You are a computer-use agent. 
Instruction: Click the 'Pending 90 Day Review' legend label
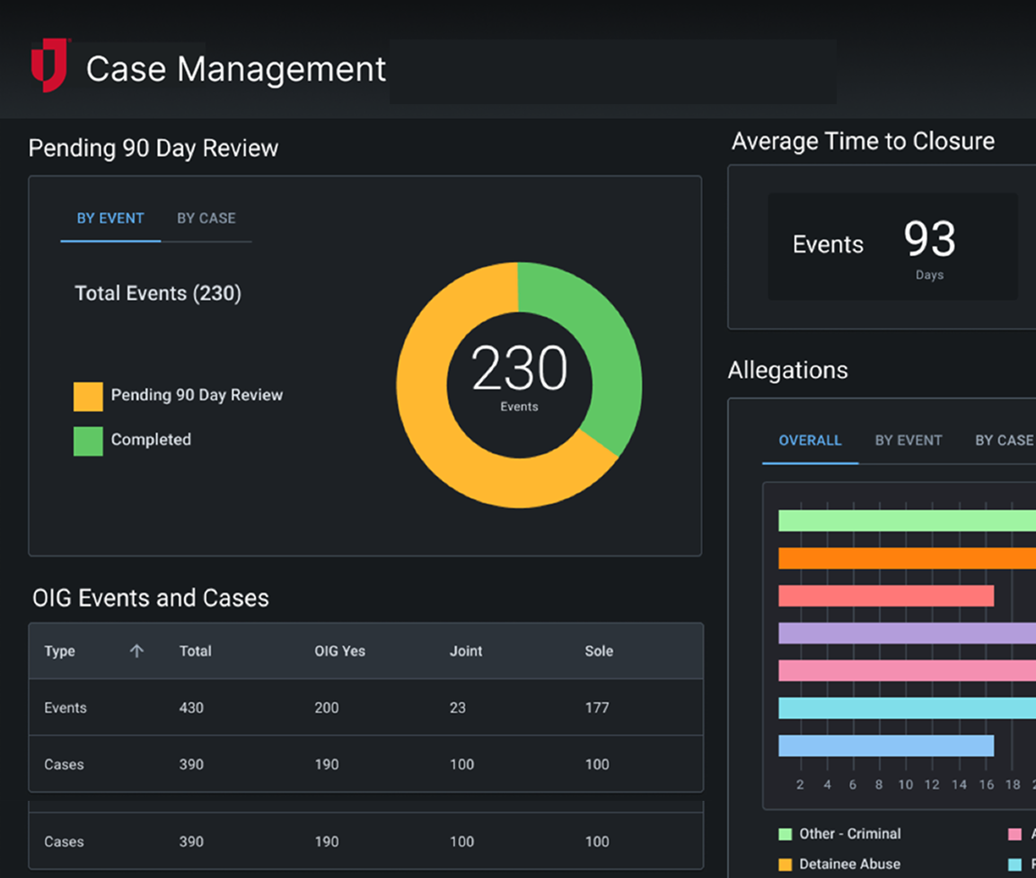tap(197, 395)
